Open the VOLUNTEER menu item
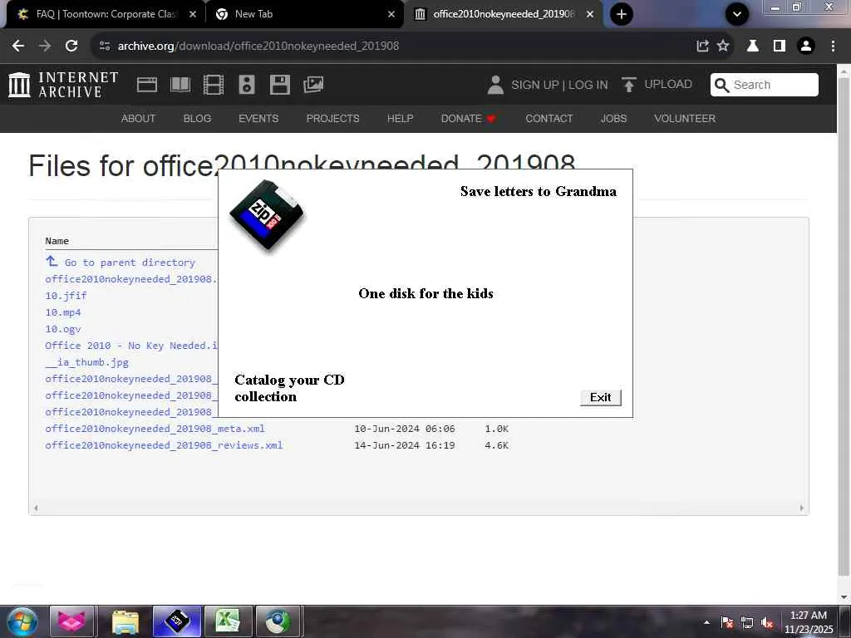 click(685, 118)
